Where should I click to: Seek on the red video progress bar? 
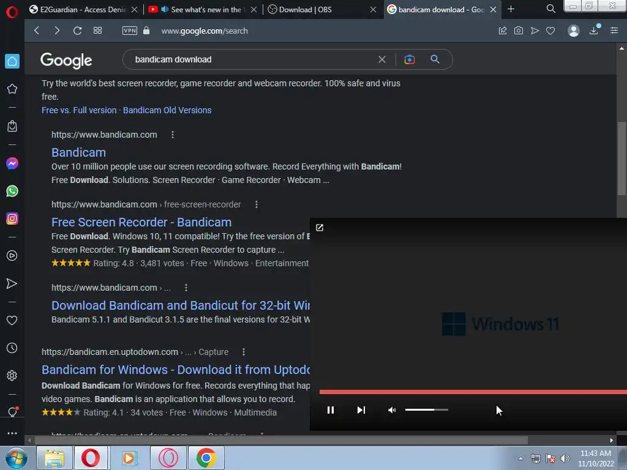(x=473, y=392)
